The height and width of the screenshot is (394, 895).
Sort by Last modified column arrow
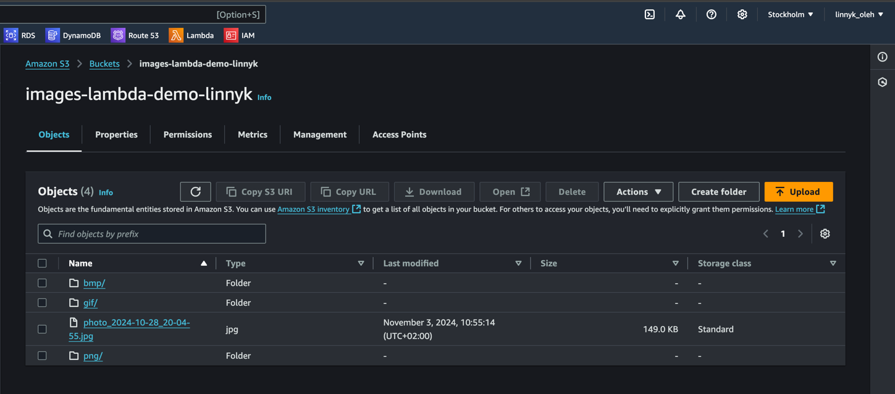pos(518,263)
